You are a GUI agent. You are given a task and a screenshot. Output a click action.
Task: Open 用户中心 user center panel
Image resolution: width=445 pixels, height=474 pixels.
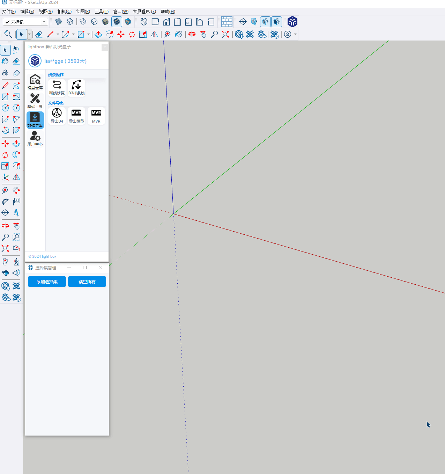coord(35,138)
